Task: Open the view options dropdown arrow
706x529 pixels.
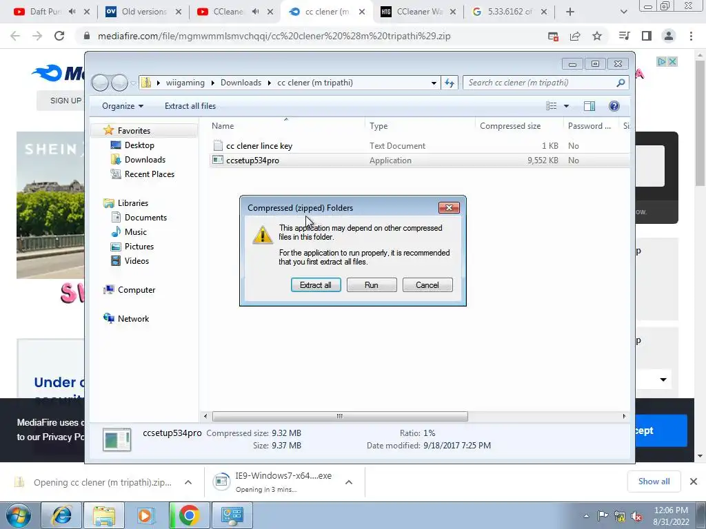Action: (x=567, y=106)
